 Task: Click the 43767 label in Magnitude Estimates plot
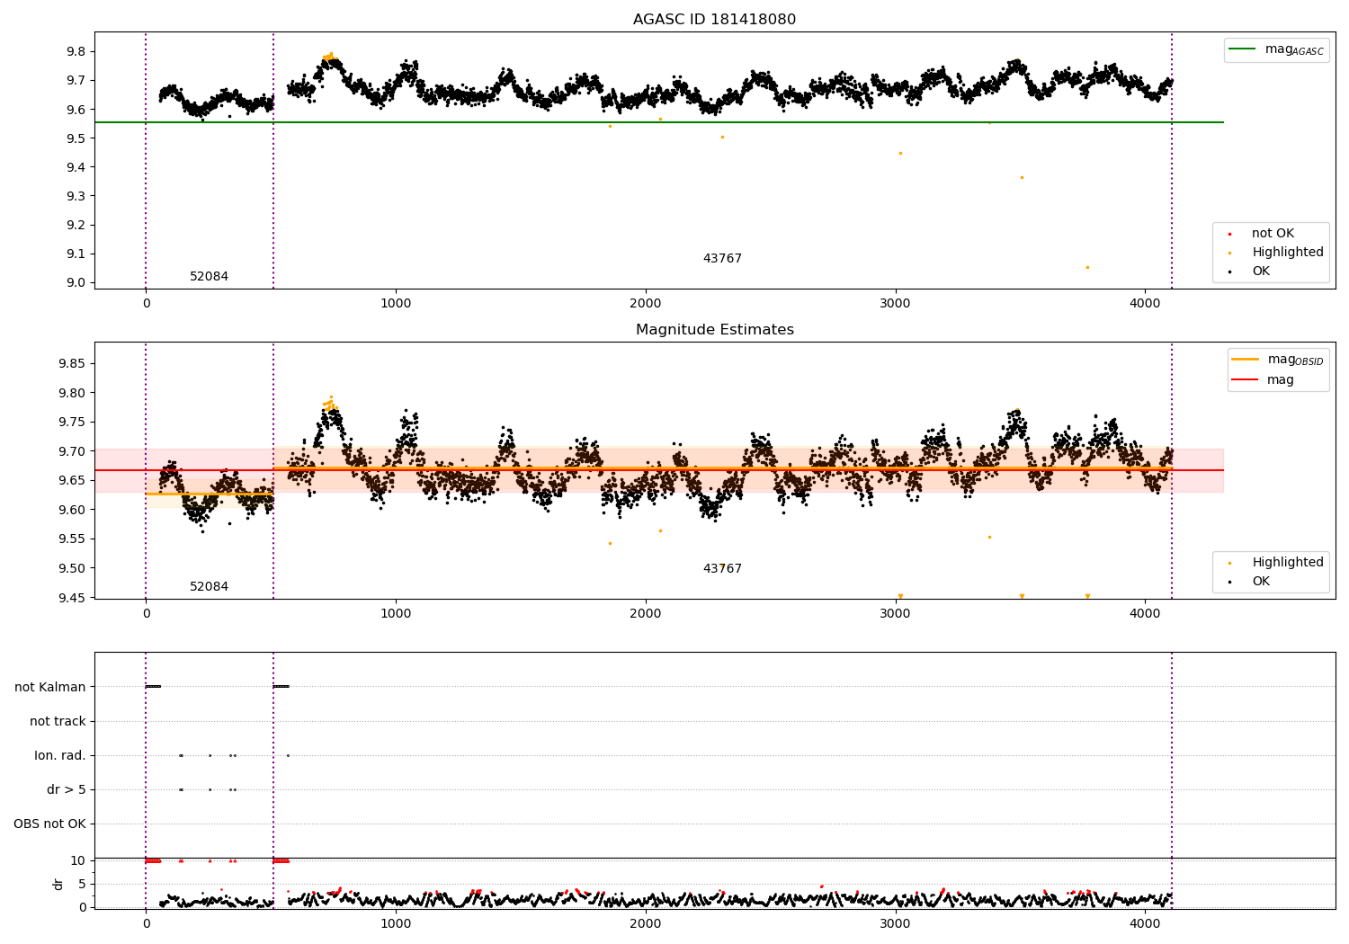pos(722,569)
